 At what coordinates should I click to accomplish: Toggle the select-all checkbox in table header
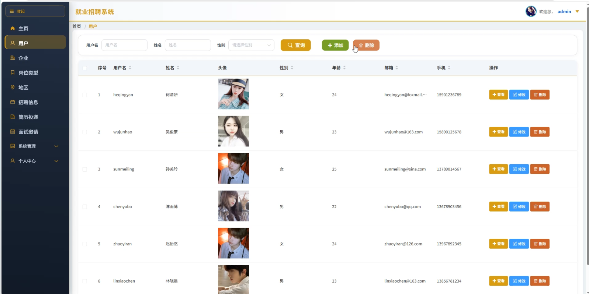(x=85, y=68)
